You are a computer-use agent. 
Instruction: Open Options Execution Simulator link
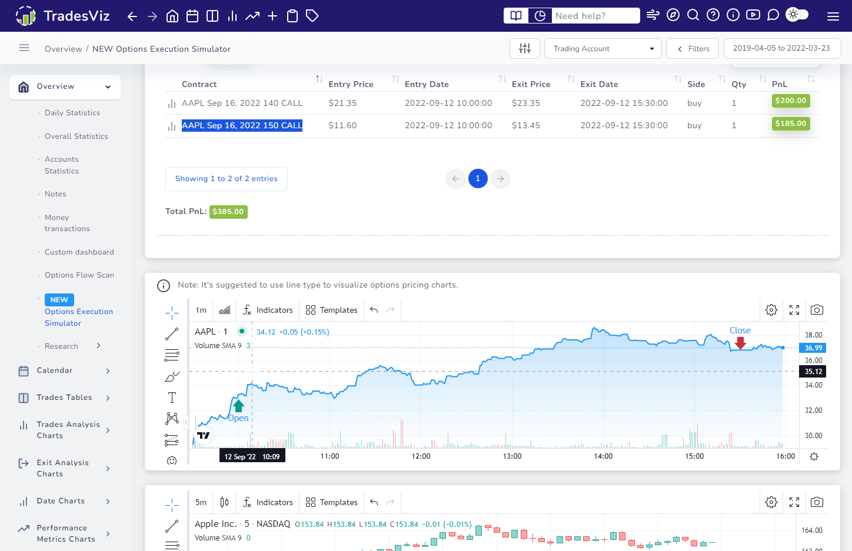[x=79, y=318]
